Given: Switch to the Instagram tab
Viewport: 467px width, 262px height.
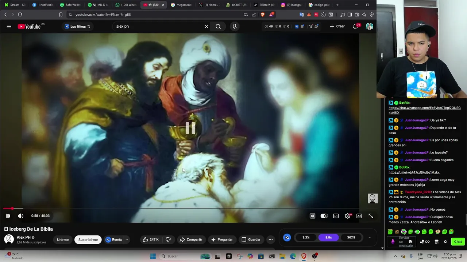Looking at the screenshot, I should point(292,5).
